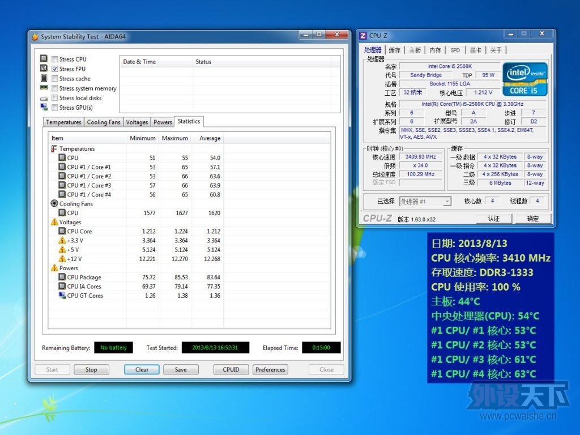
Task: Sort by the Item column header
Action: (x=87, y=138)
